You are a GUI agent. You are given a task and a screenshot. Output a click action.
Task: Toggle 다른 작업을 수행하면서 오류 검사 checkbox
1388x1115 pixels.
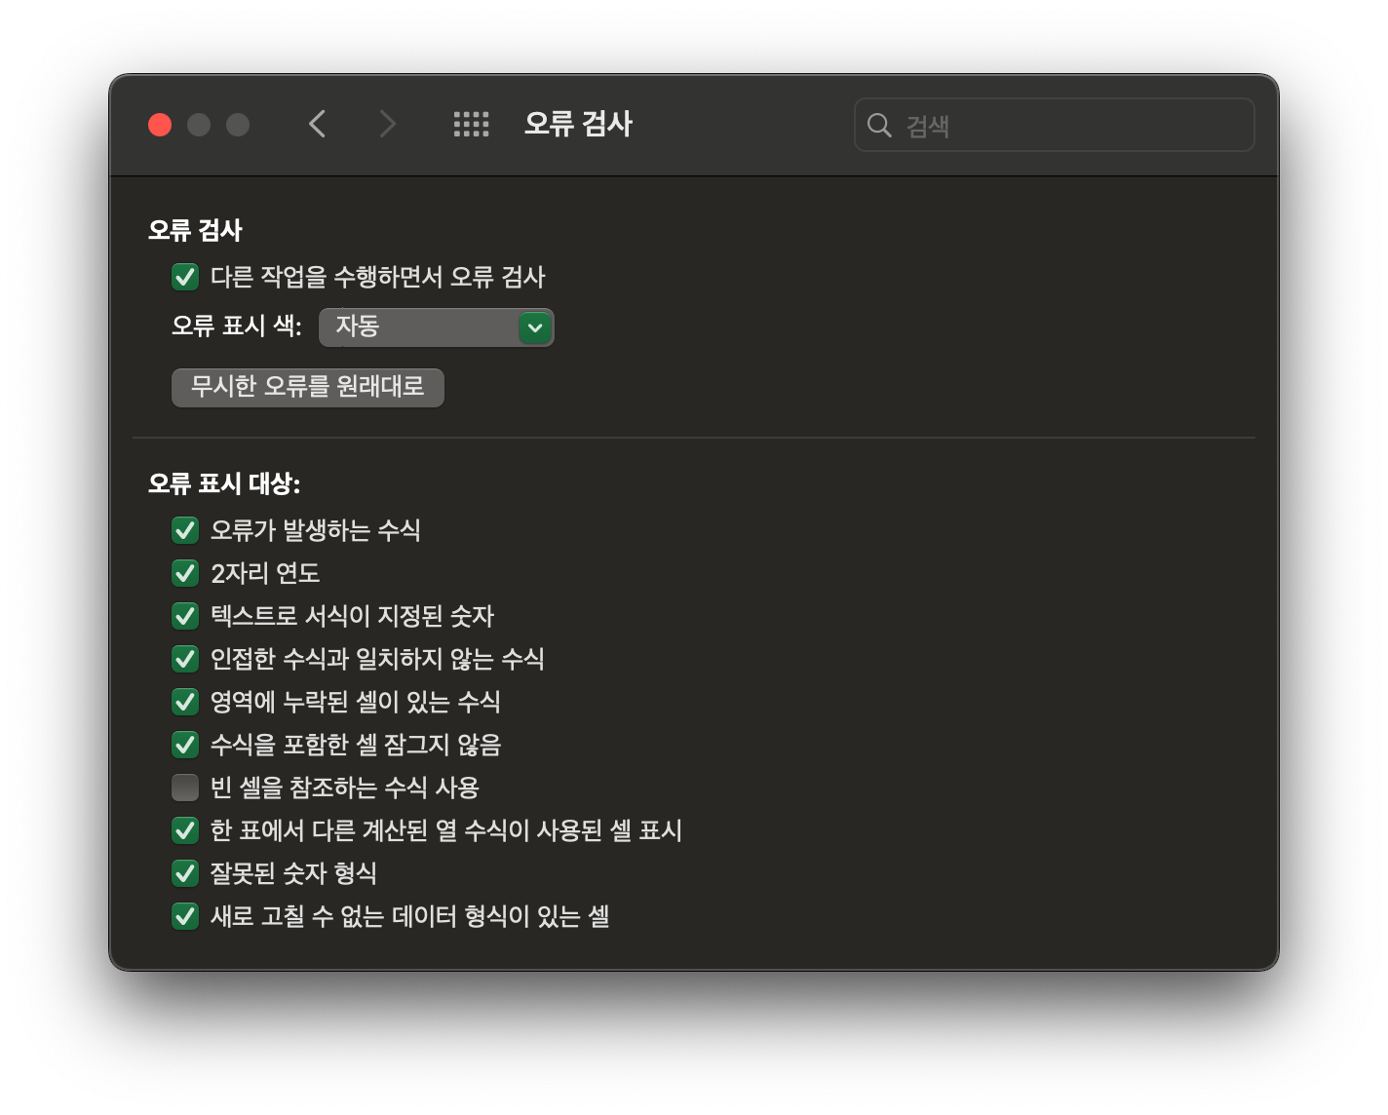point(185,277)
